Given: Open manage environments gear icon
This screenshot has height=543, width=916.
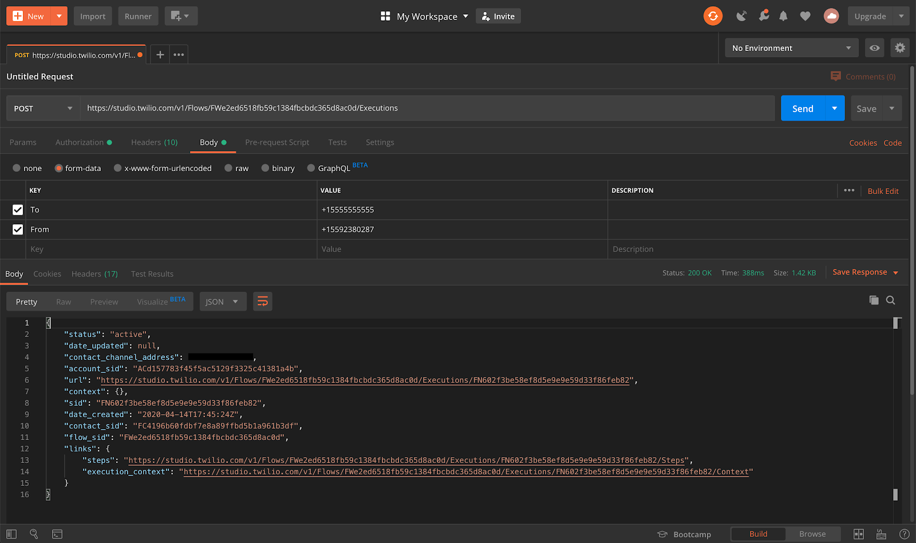Looking at the screenshot, I should (x=900, y=48).
